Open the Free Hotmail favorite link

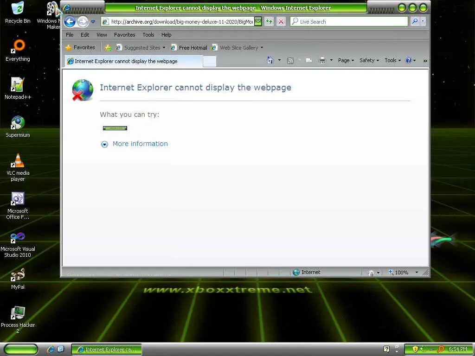pos(189,48)
